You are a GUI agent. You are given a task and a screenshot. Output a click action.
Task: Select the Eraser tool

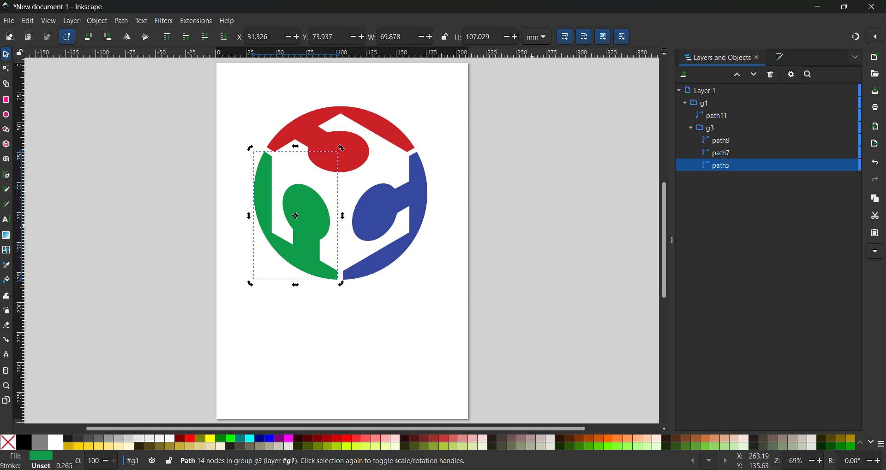(x=6, y=325)
